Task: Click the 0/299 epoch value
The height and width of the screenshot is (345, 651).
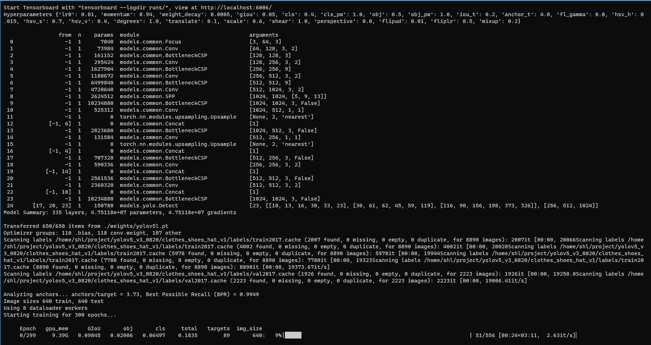Action: click(28, 335)
